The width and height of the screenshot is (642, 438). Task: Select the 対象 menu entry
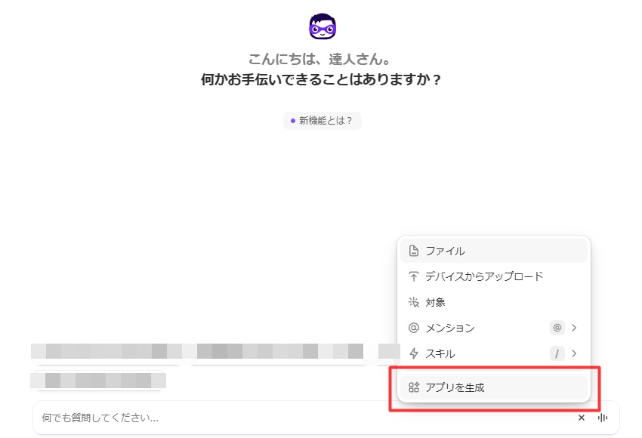[x=436, y=302]
